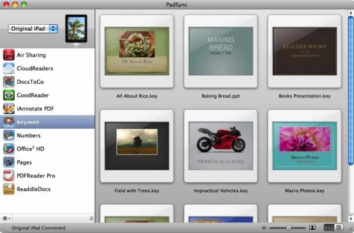Click the green zoom window button
This screenshot has height=233, width=354.
click(24, 5)
